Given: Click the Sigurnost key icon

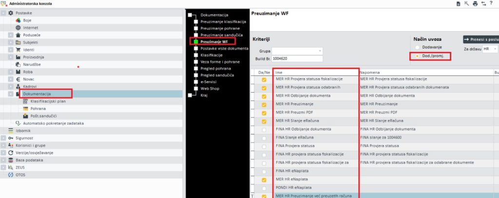Looking at the screenshot, I should (x=11, y=138).
